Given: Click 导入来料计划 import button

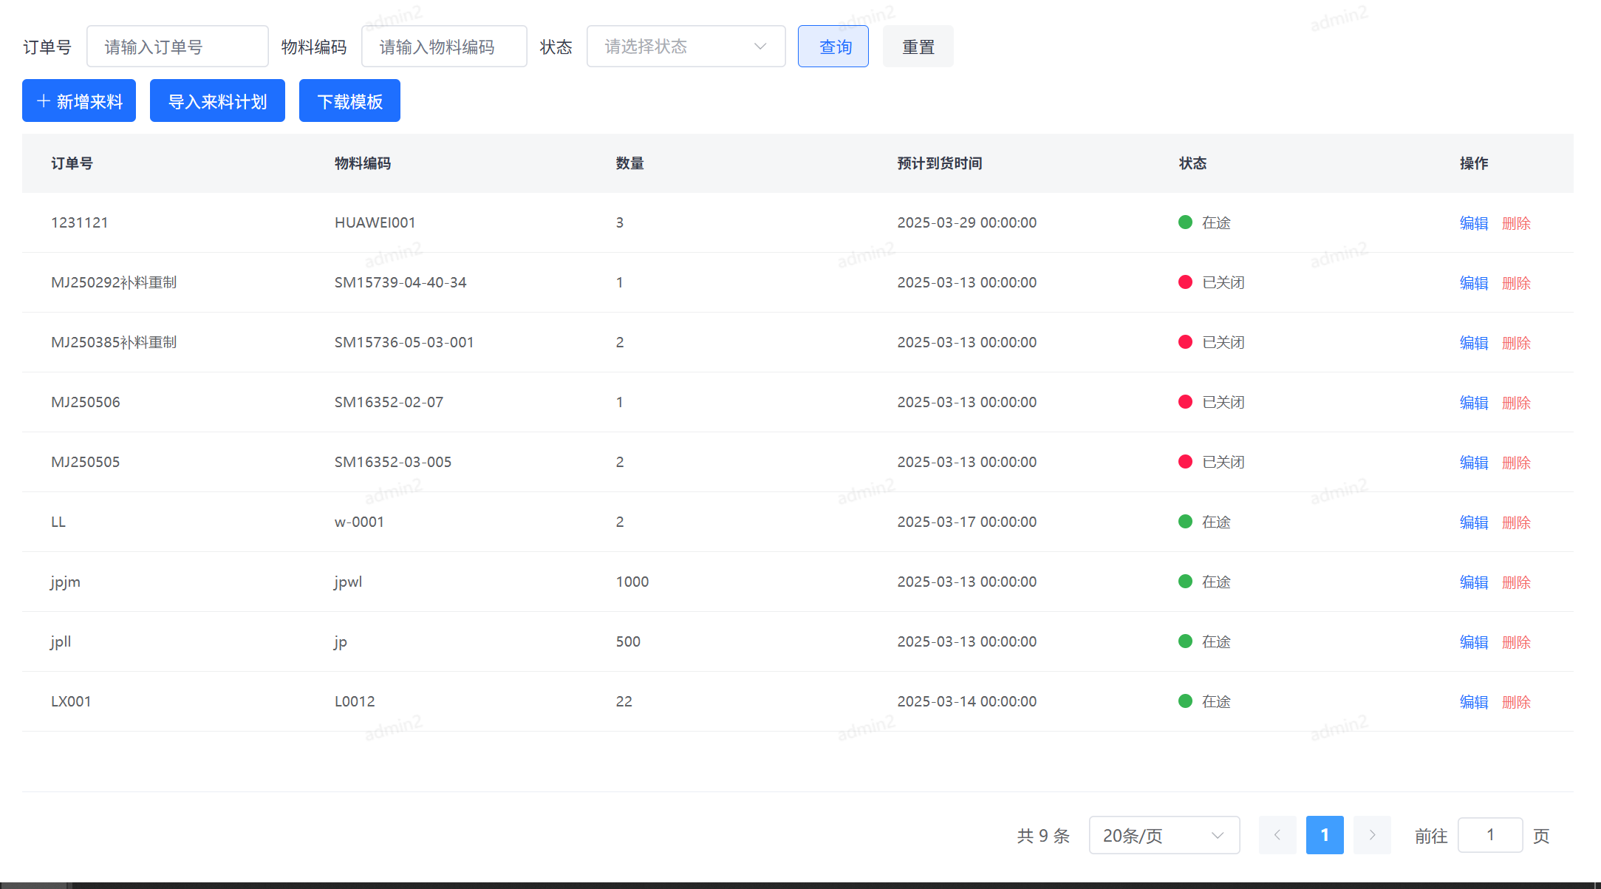Looking at the screenshot, I should [217, 101].
